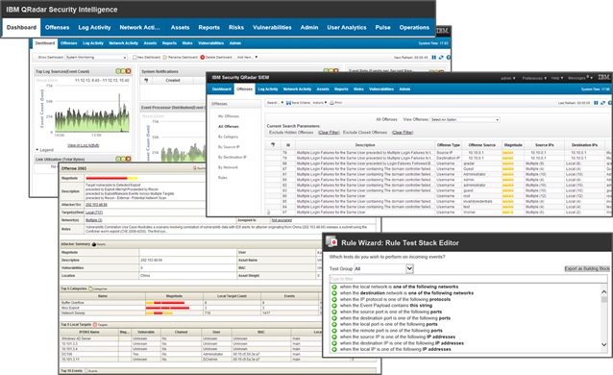Add the local network test with its plus icon
This screenshot has width=613, height=375.
334,287
